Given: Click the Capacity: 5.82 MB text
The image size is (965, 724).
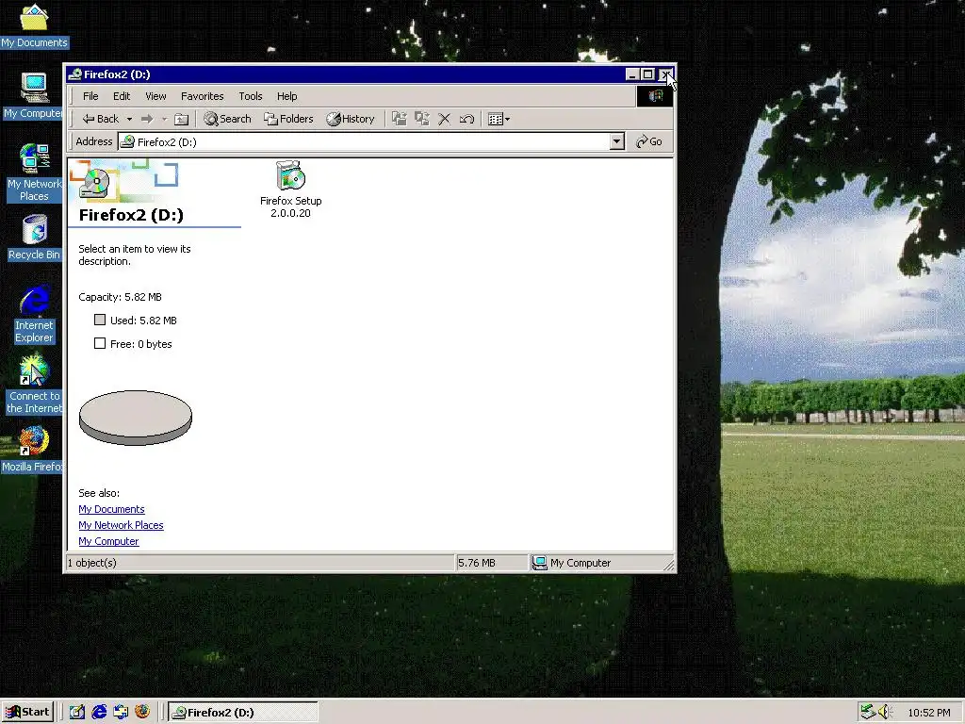Looking at the screenshot, I should 120,297.
